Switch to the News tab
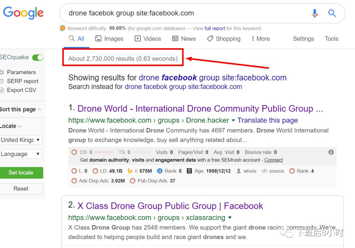 (x=184, y=39)
